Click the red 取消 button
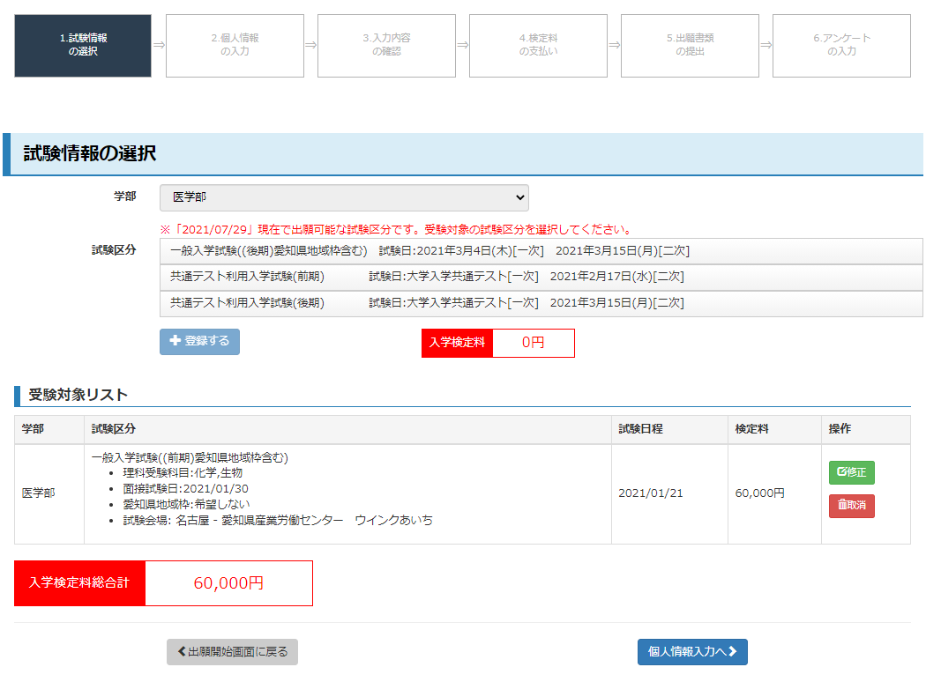The width and height of the screenshot is (926, 682). 851,506
